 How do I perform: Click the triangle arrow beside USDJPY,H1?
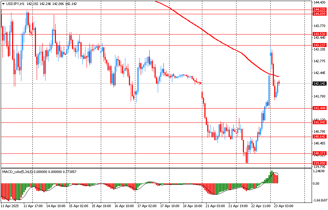pyautogui.click(x=3, y=4)
